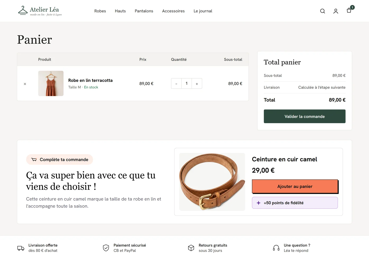Click Livraison offerte footer text
Screen dimensions: 369x260
pyautogui.click(x=43, y=245)
